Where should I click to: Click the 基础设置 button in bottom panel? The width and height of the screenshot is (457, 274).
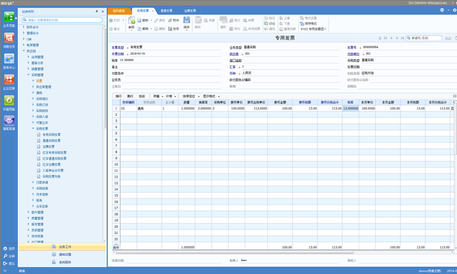[x=65, y=254]
